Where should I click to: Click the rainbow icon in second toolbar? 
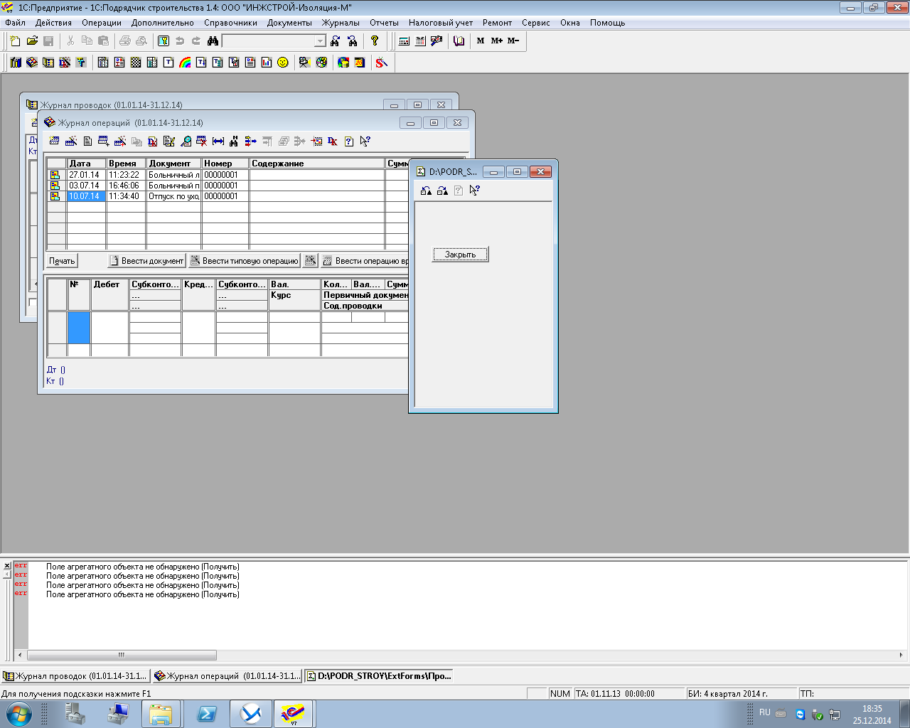click(x=185, y=63)
